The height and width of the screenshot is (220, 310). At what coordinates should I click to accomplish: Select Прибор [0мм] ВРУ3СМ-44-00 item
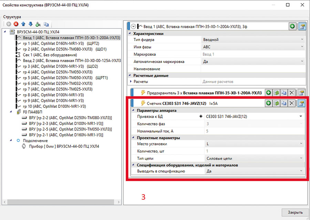click(x=64, y=146)
